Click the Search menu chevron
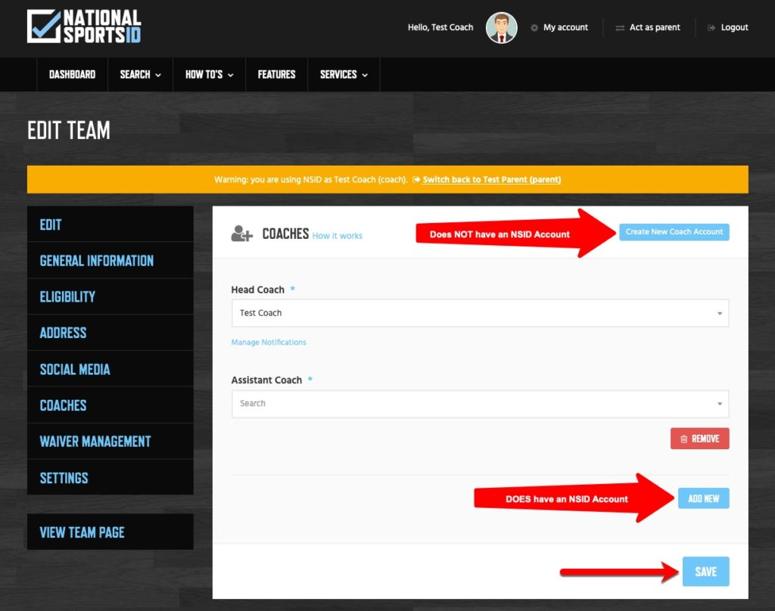775x611 pixels. coord(158,75)
